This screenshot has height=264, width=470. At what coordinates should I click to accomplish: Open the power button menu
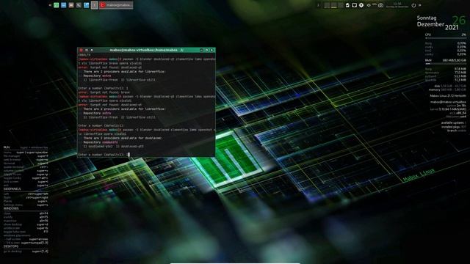point(413,5)
